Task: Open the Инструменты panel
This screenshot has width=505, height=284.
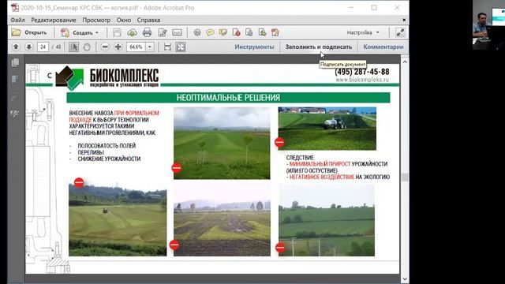Action: click(254, 47)
